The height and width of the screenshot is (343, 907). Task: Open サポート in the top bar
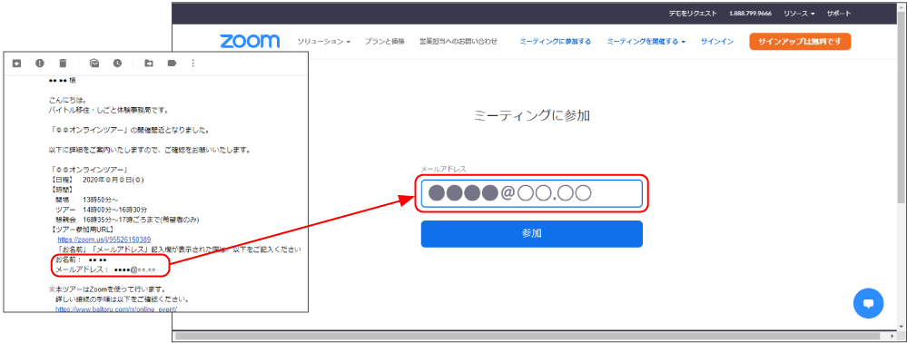click(839, 14)
